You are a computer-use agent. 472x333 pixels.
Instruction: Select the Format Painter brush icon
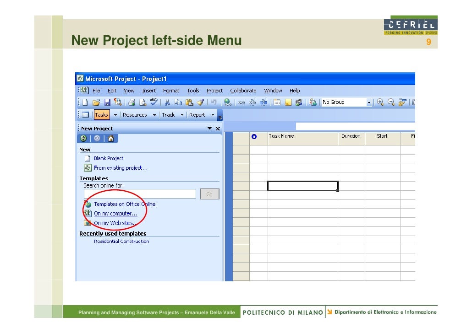[x=200, y=102]
